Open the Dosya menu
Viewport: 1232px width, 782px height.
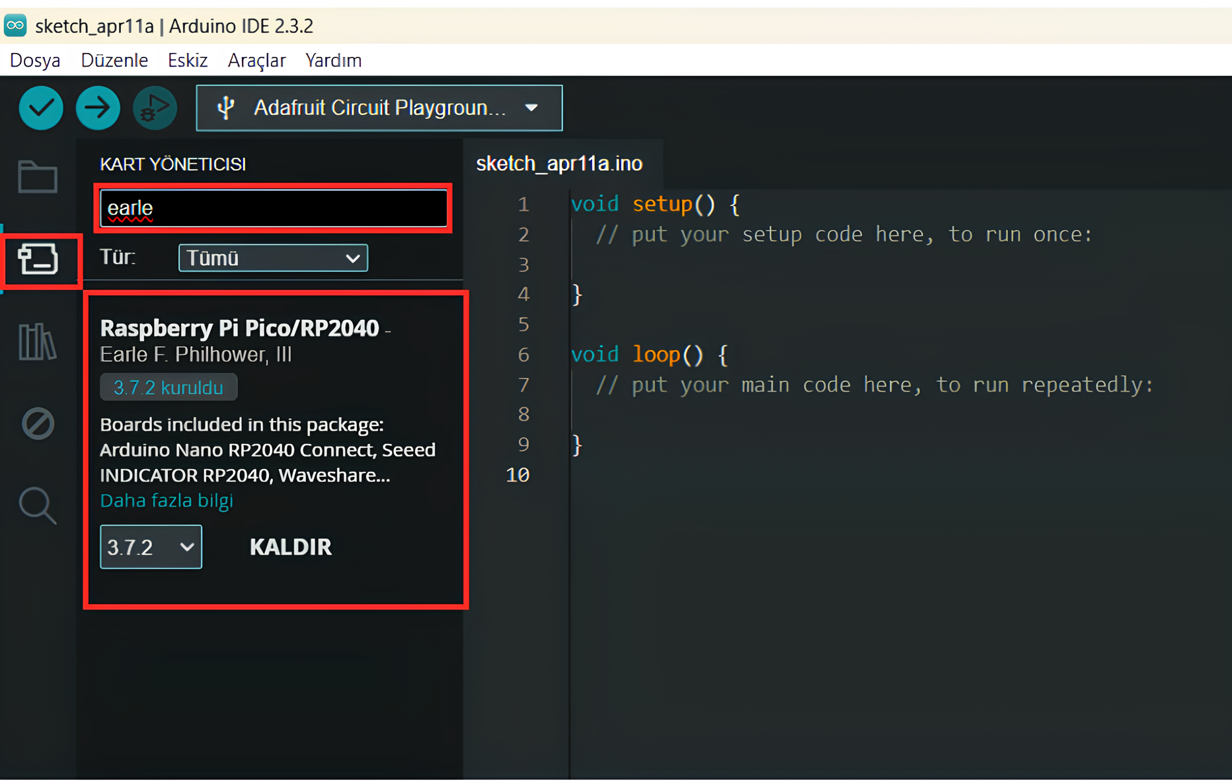(x=35, y=60)
